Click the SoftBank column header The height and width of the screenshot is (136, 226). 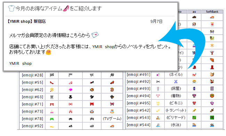click(x=212, y=12)
